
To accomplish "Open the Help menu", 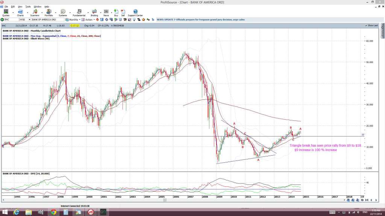I will click(47, 7).
